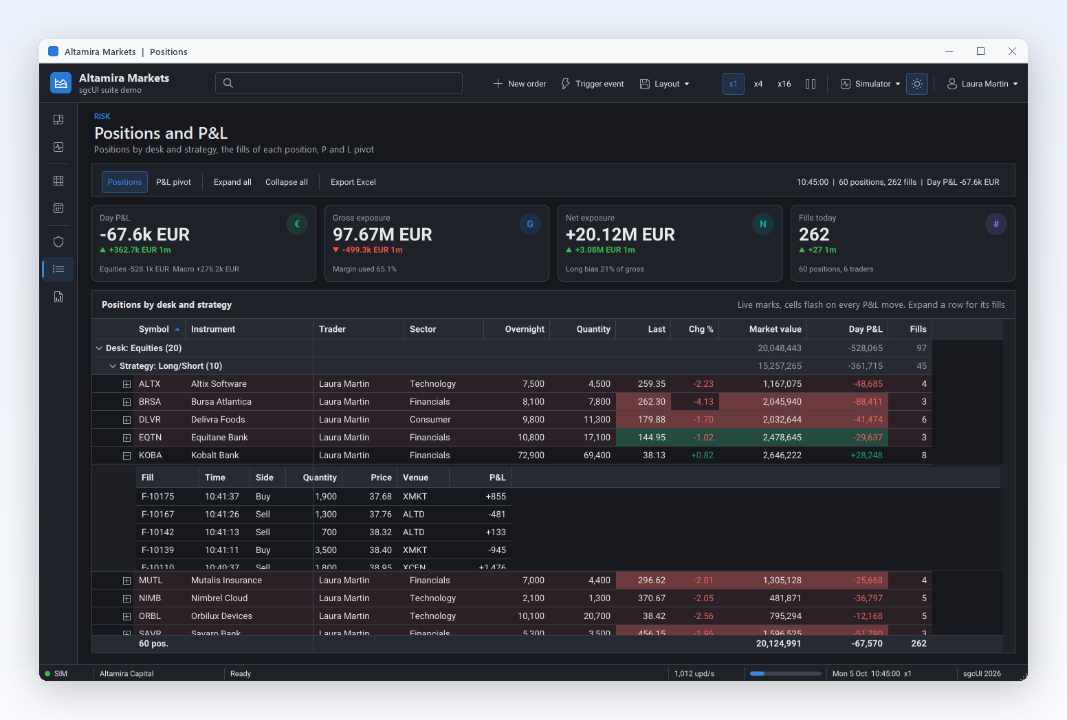Open the Layout dropdown menu
This screenshot has width=1067, height=720.
(664, 84)
